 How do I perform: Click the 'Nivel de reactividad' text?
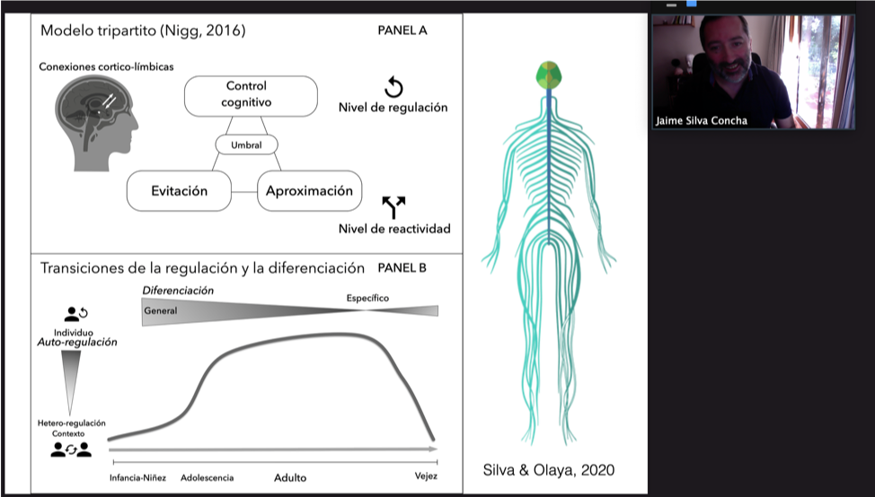394,229
